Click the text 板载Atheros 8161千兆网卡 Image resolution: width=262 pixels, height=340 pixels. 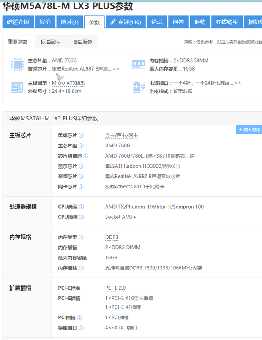pyautogui.click(x=135, y=187)
